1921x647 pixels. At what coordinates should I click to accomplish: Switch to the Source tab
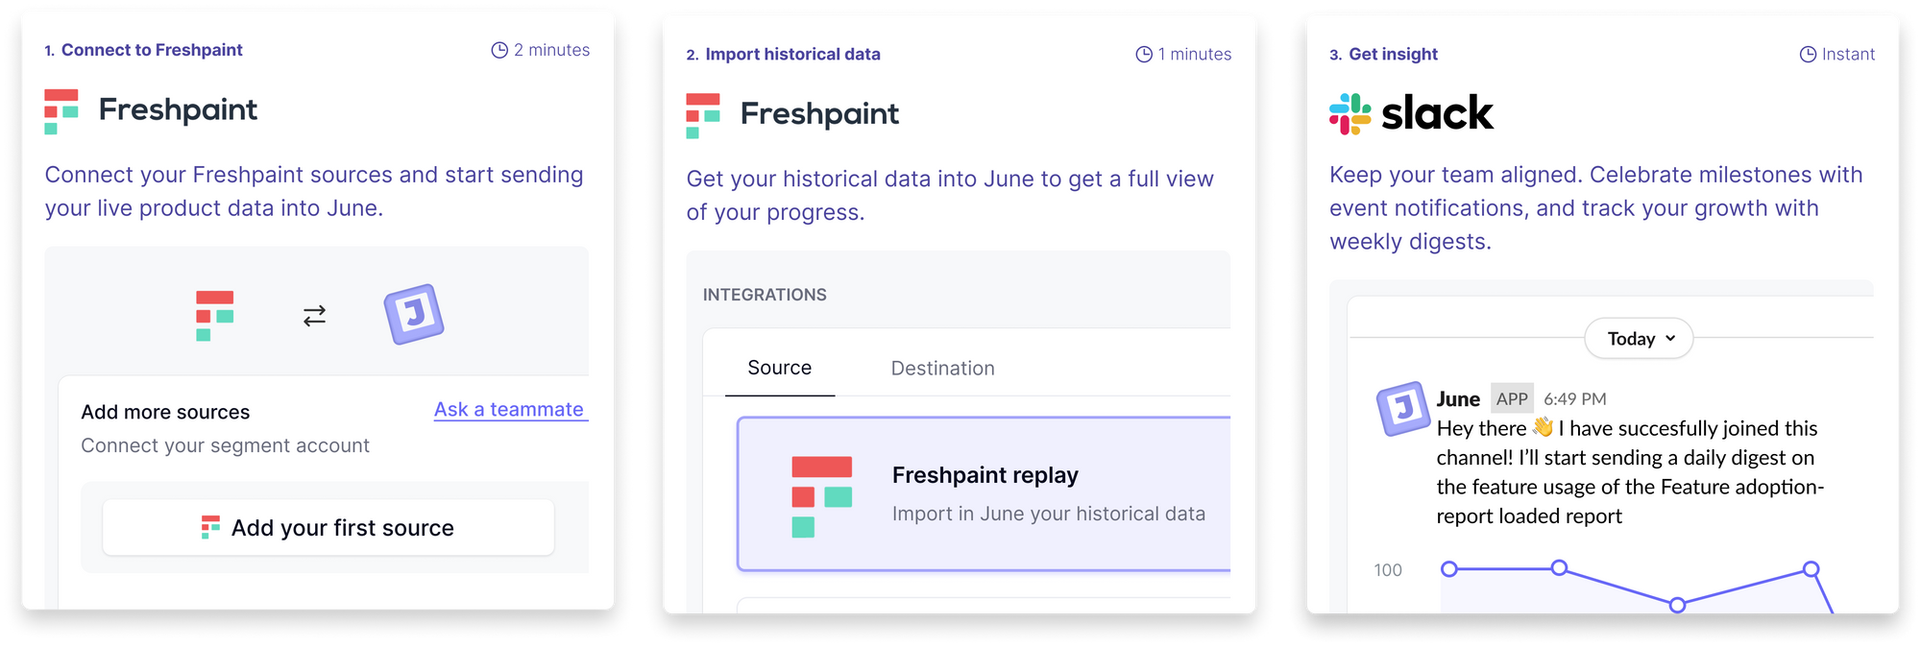click(x=780, y=368)
